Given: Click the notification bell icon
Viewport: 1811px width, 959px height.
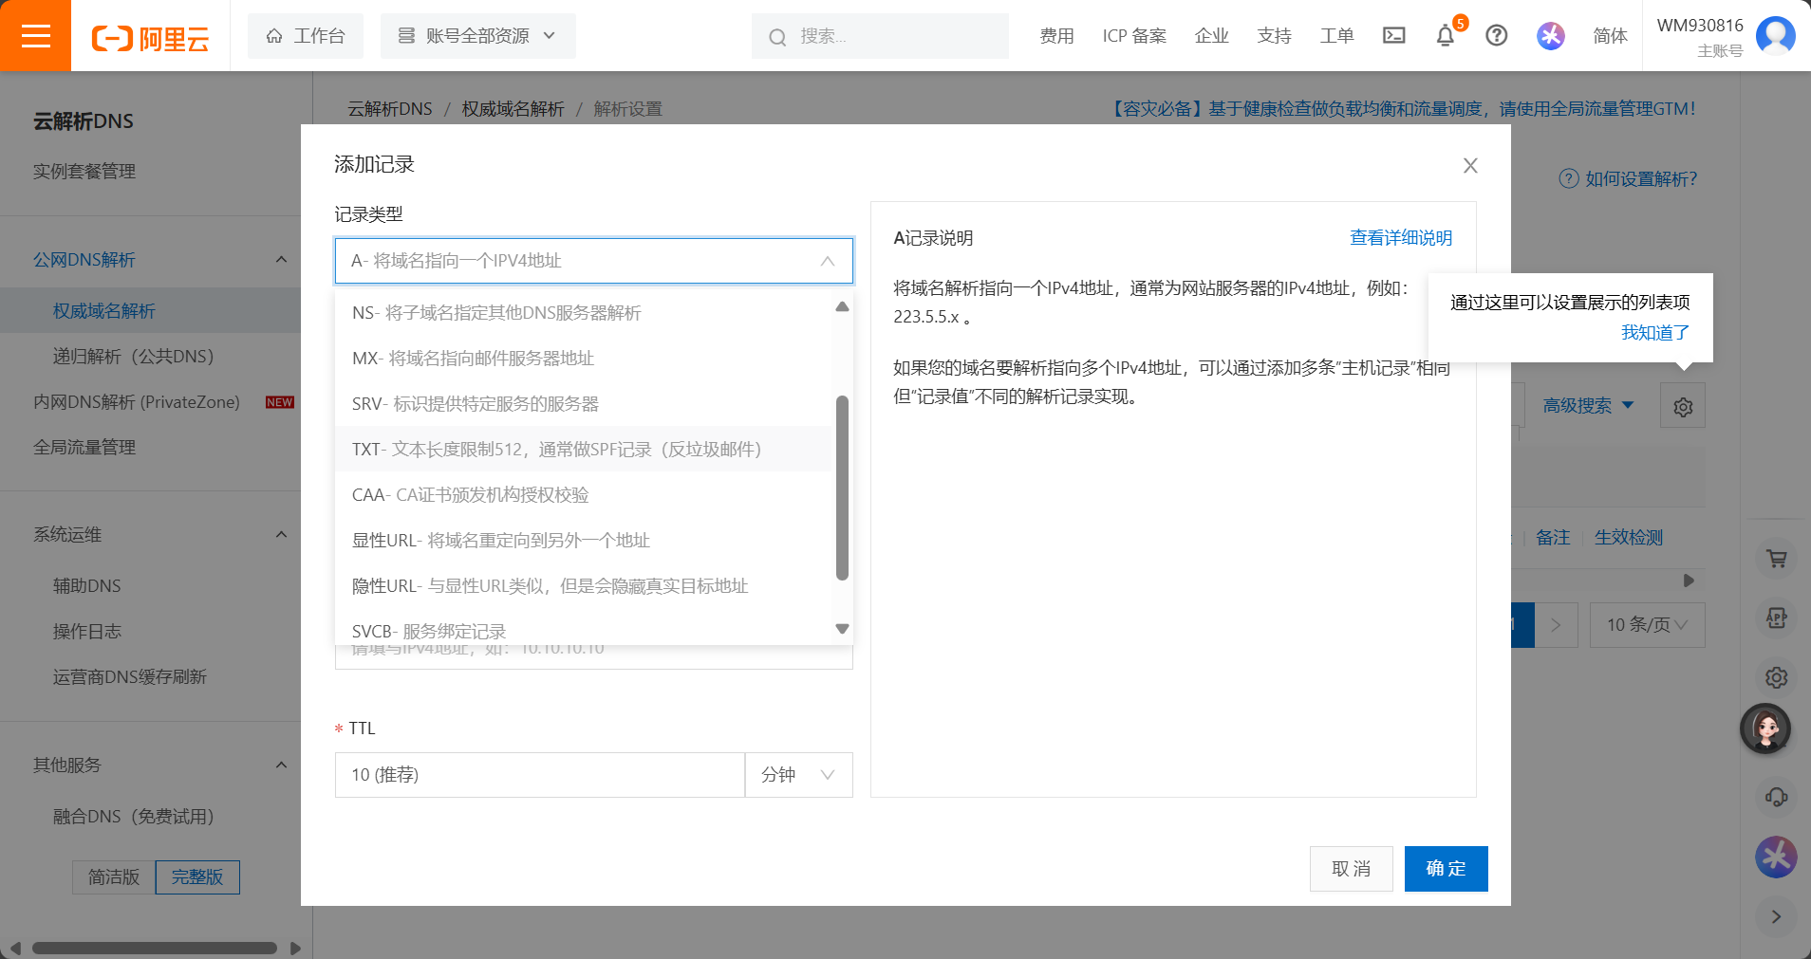Looking at the screenshot, I should (1445, 36).
